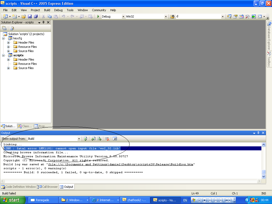Image resolution: width=272 pixels, height=204 pixels.
Task: Expand scripts Source Files folder
Action: pyautogui.click(x=8, y=68)
